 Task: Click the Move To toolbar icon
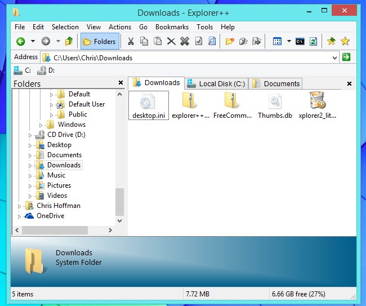click(257, 41)
